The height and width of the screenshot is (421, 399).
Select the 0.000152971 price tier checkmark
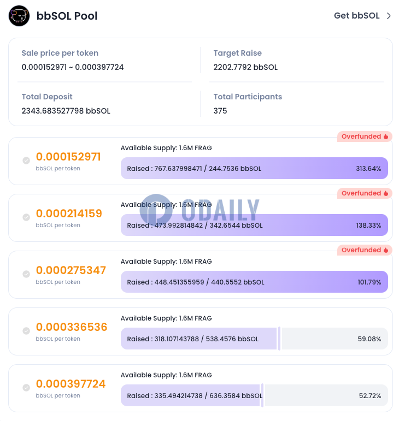(26, 161)
